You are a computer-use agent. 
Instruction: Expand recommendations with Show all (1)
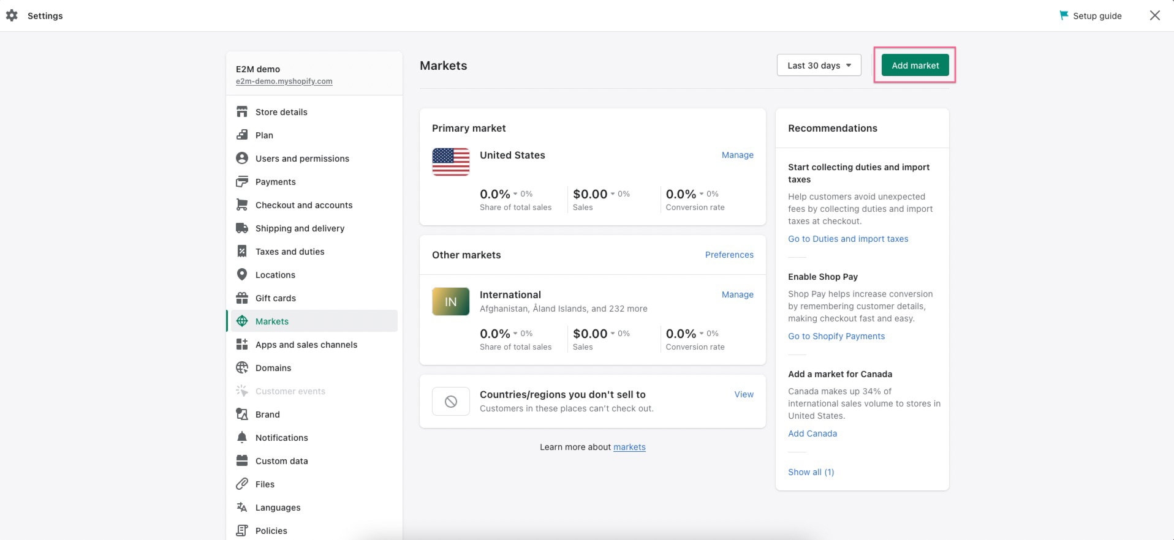pos(811,472)
